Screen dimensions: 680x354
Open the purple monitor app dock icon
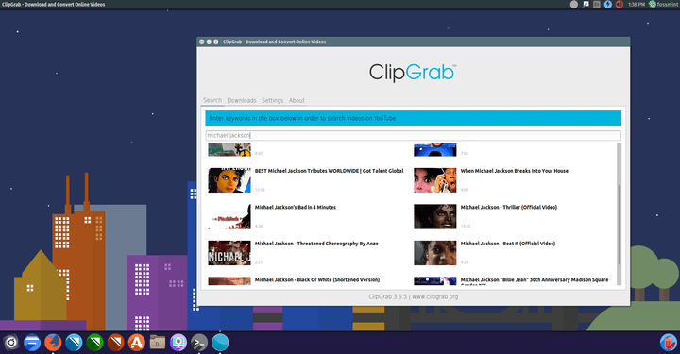[x=178, y=343]
